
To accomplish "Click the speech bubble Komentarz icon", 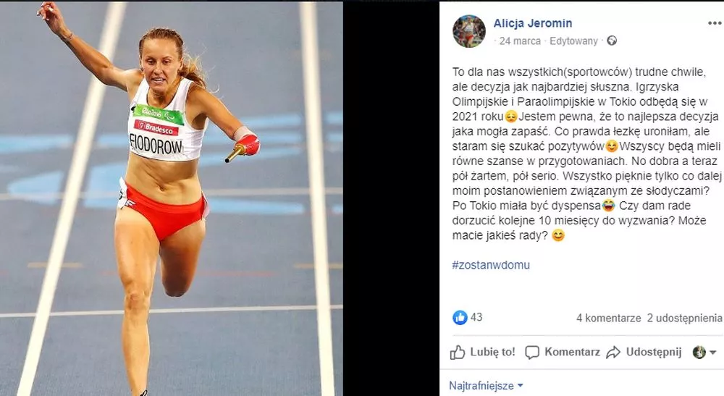I will pyautogui.click(x=532, y=352).
